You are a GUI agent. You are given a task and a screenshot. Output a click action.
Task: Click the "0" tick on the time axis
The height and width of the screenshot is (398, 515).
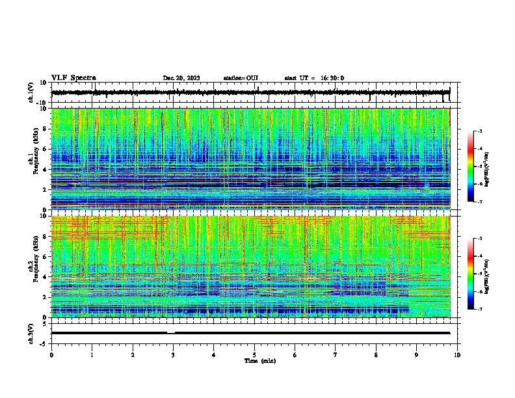pyautogui.click(x=51, y=355)
